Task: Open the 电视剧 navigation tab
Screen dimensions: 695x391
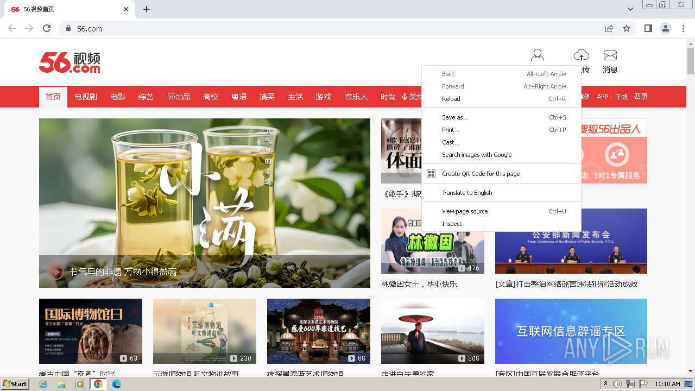Action: [x=86, y=97]
